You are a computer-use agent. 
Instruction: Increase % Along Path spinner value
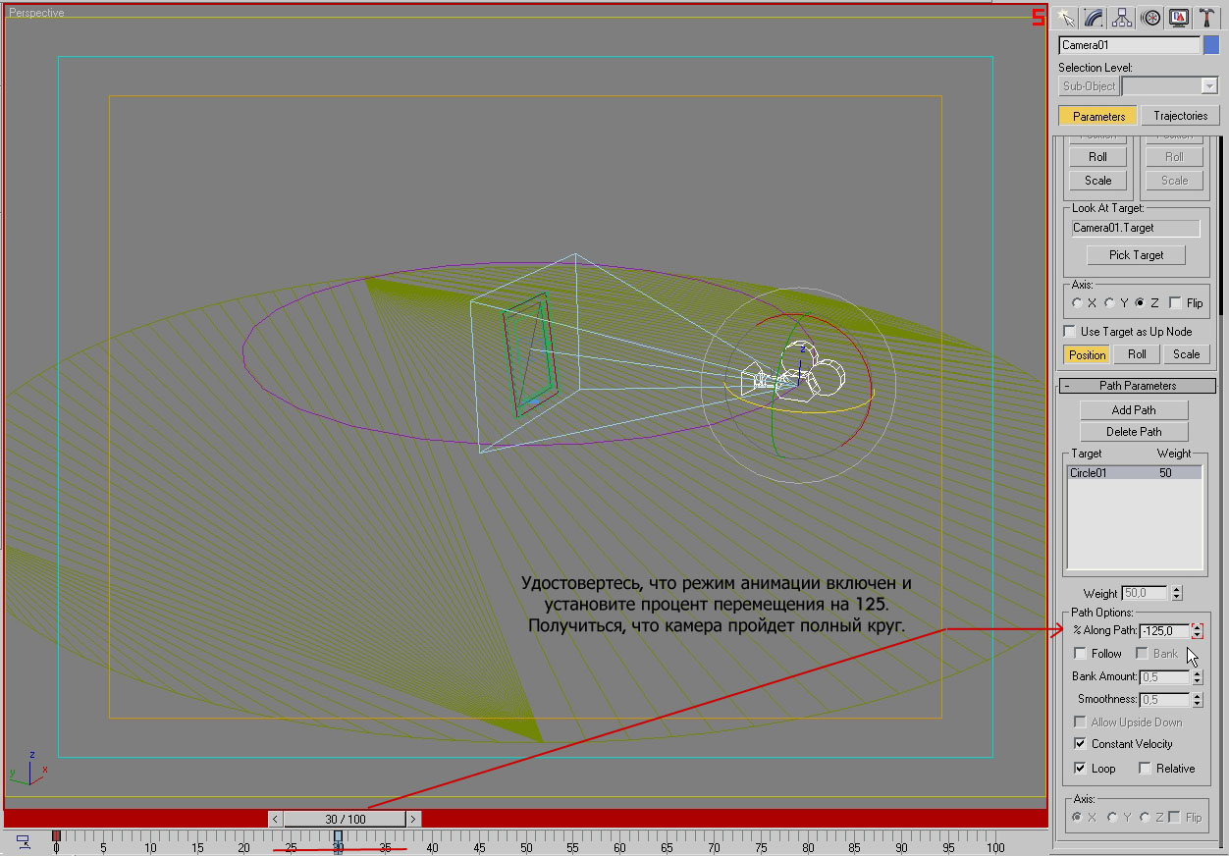(x=1197, y=627)
